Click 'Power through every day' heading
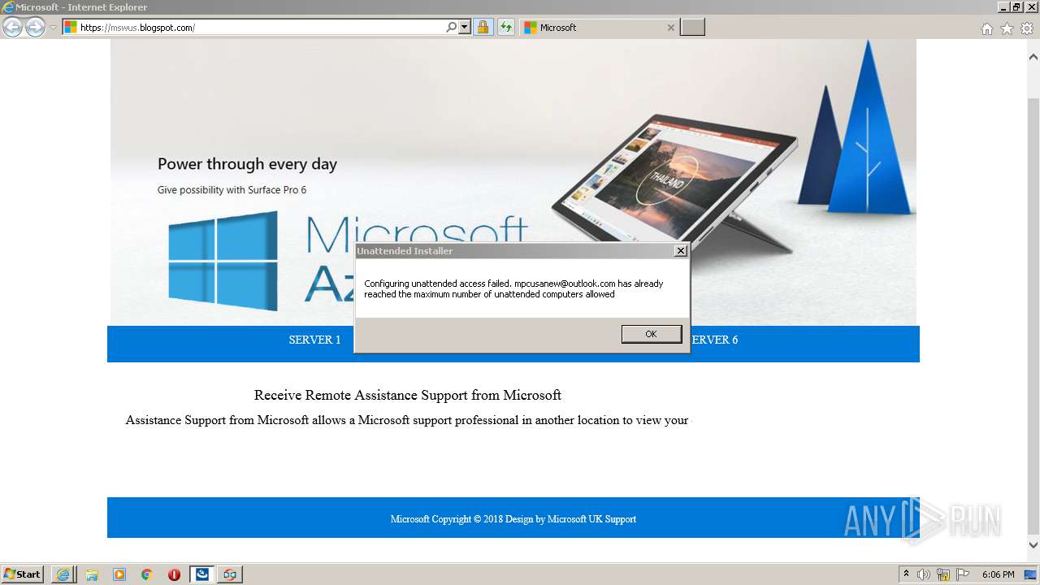This screenshot has width=1040, height=585. [x=247, y=164]
